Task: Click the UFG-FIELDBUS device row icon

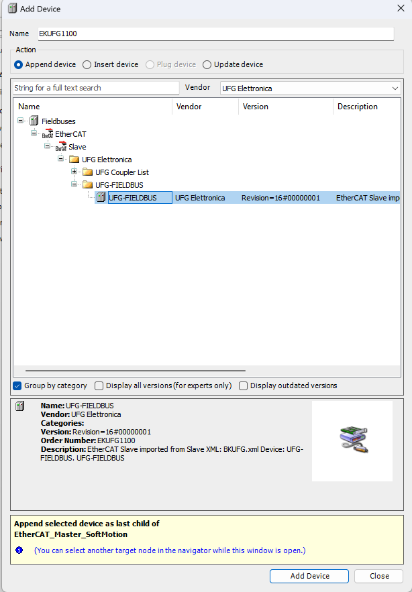Action: (x=101, y=197)
